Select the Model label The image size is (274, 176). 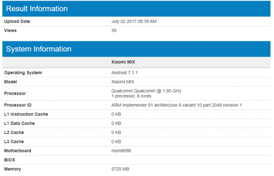tap(11, 82)
